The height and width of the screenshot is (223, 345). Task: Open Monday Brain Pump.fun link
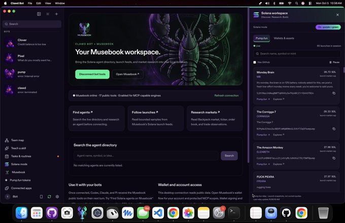(263, 99)
